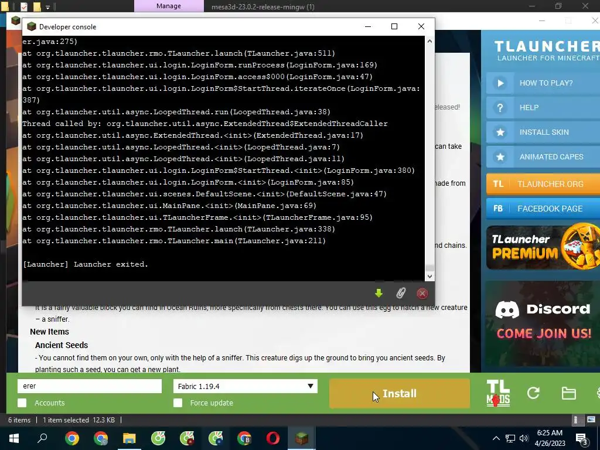
Task: Click '[Launcher] Launcher exited.' console line
Action: point(86,264)
